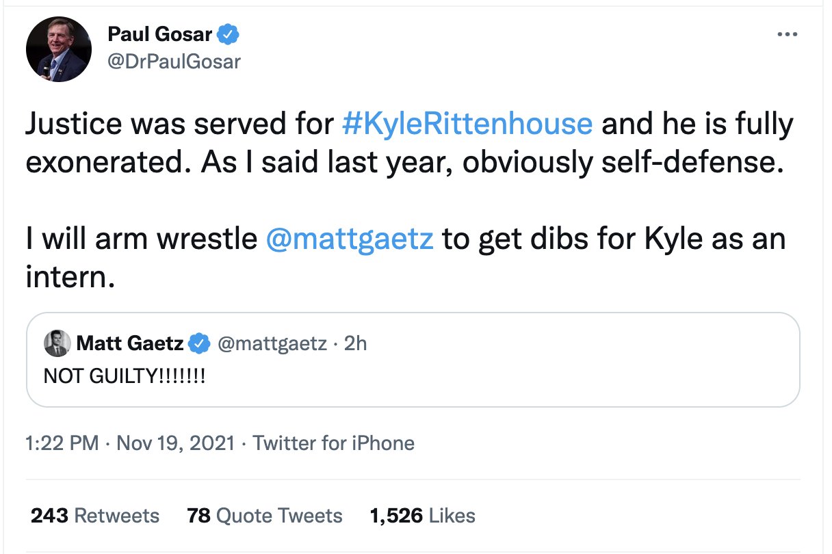Click the 1:22 PM tweet time
This screenshot has height=554, width=832.
[62, 443]
